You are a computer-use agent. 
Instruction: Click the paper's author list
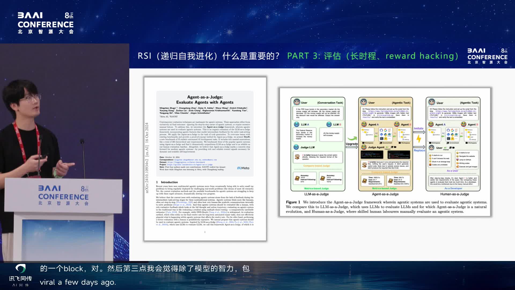tap(204, 111)
